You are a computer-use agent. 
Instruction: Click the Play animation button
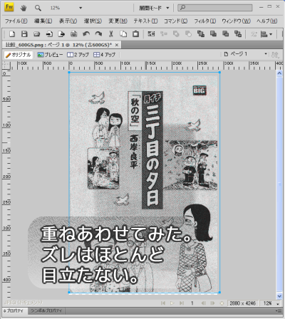[172, 303]
